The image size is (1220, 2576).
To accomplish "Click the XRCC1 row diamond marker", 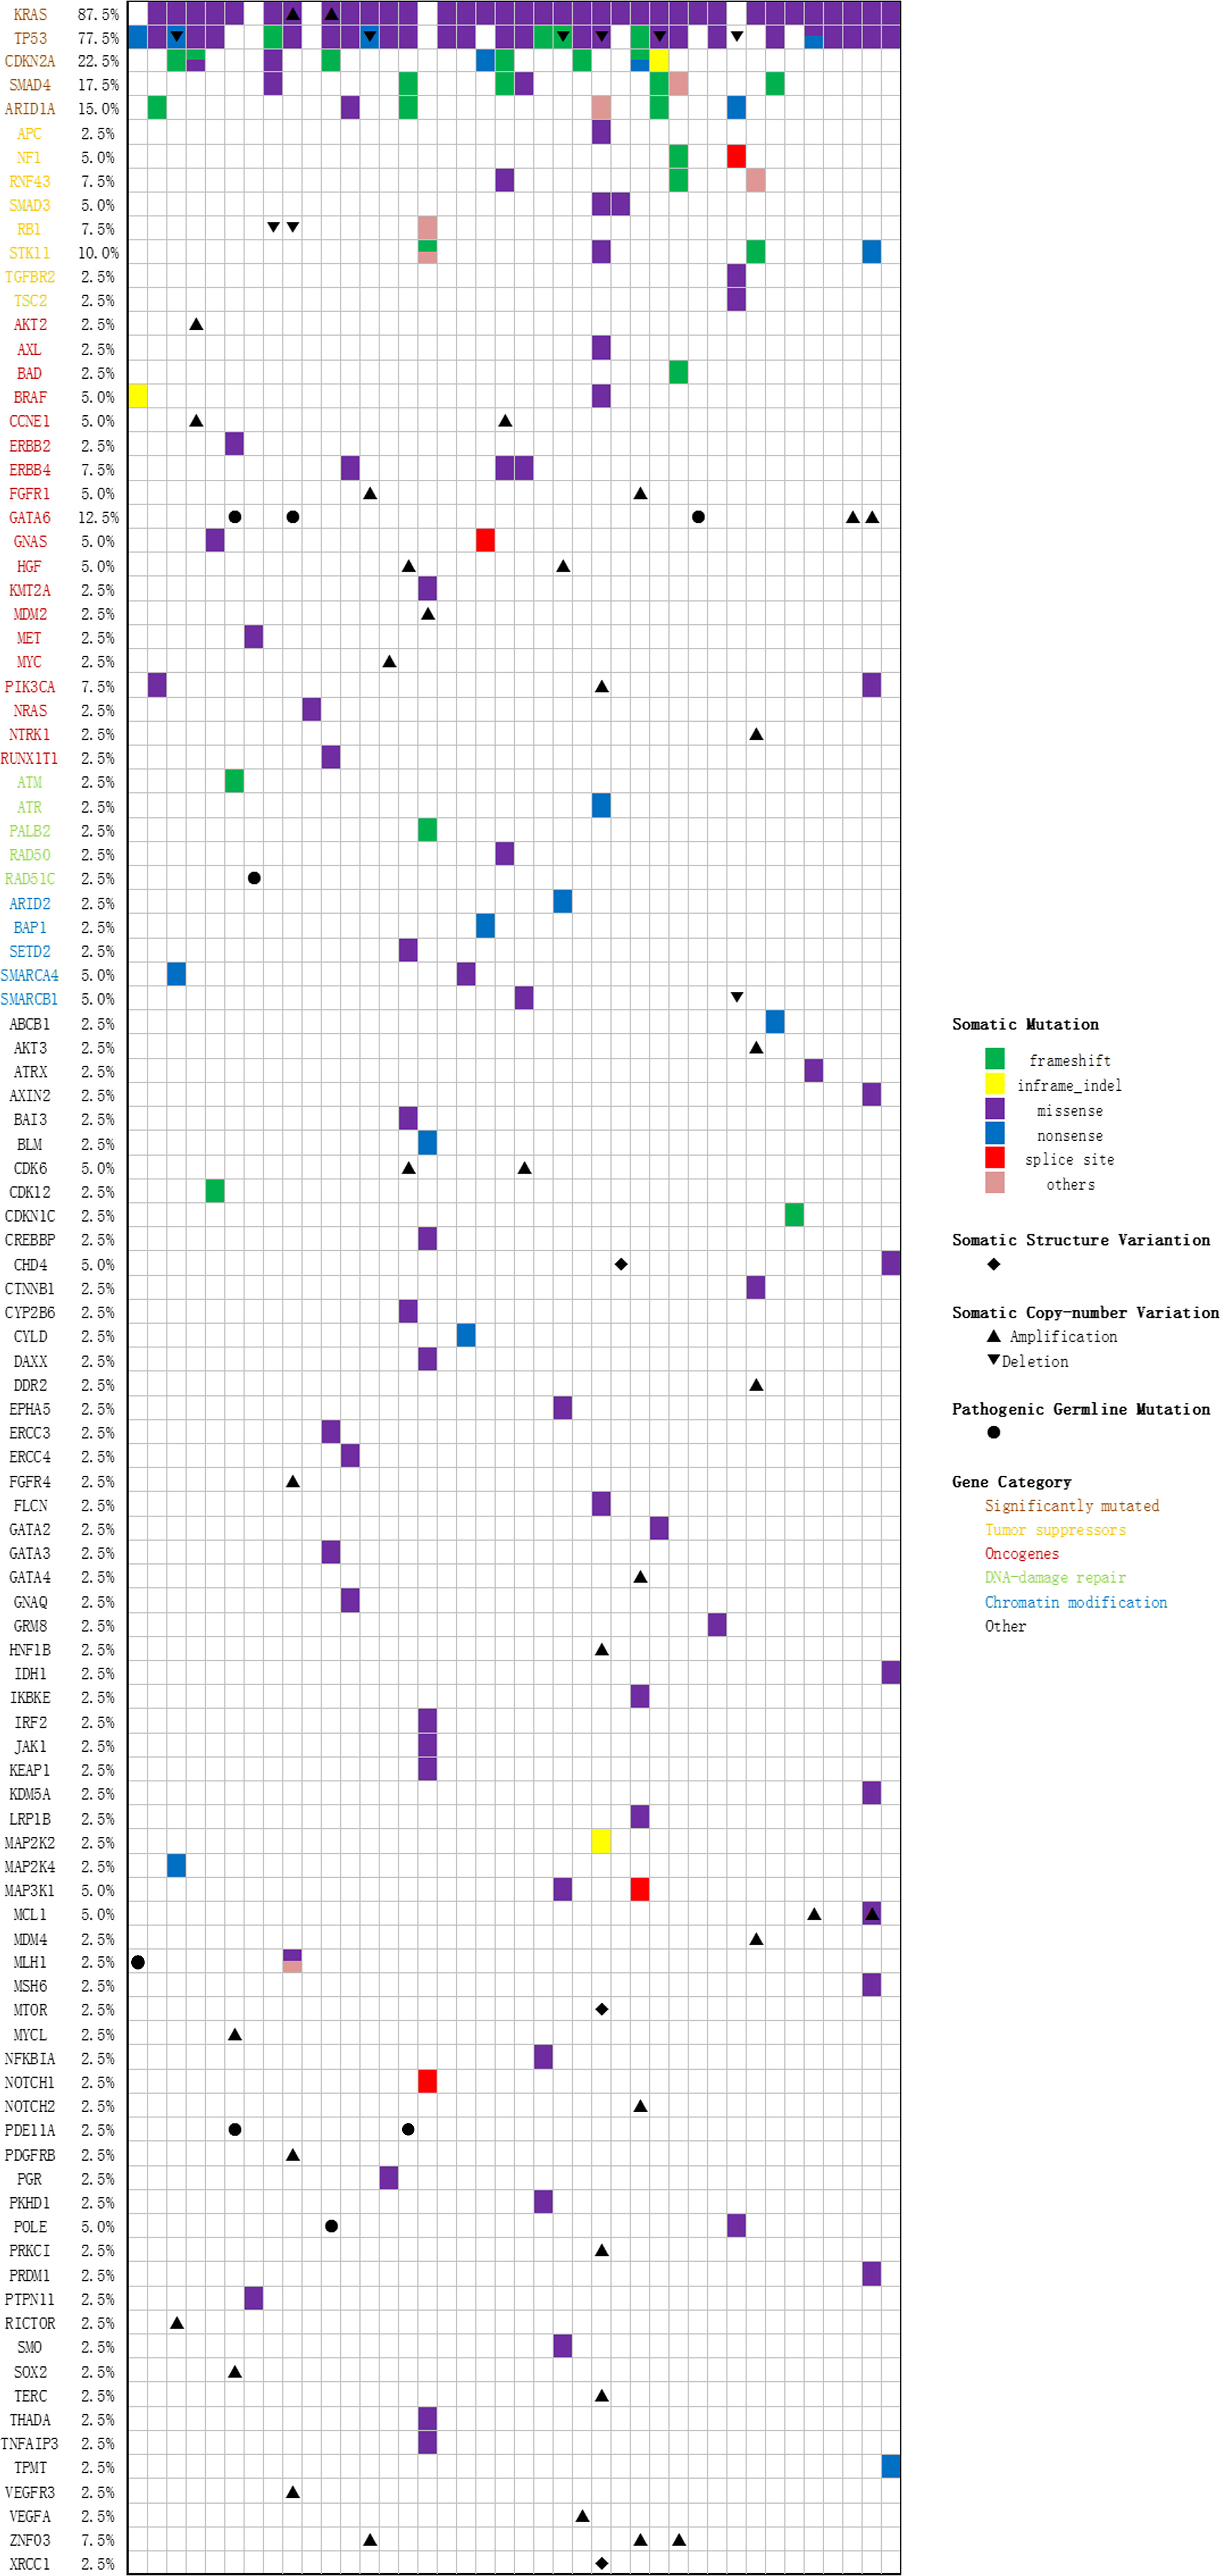I will [x=602, y=2563].
